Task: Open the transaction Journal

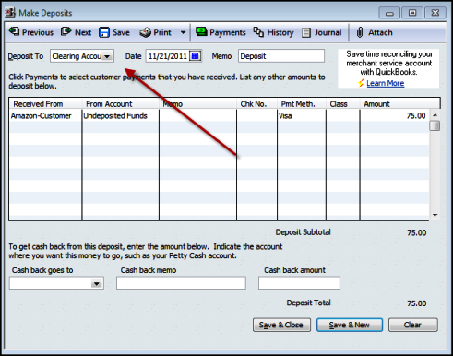Action: pyautogui.click(x=322, y=32)
